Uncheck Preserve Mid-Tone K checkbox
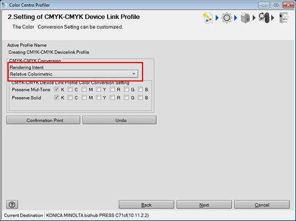This screenshot has height=221, width=296. pyautogui.click(x=56, y=90)
